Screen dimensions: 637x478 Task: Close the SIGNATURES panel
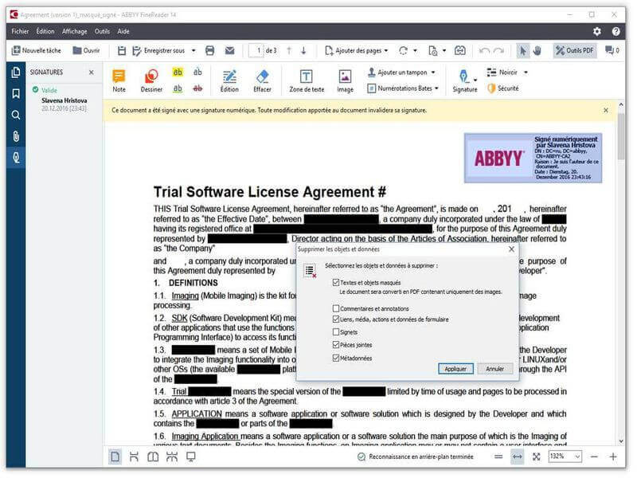click(x=92, y=72)
